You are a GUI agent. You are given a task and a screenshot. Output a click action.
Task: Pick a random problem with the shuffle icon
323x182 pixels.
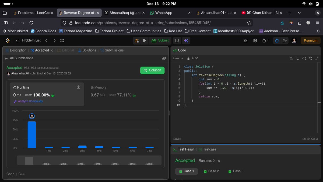coord(62,40)
